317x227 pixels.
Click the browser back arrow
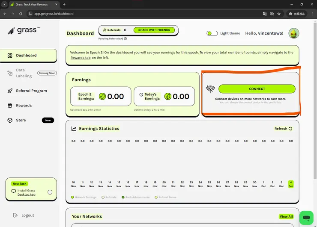[5, 14]
